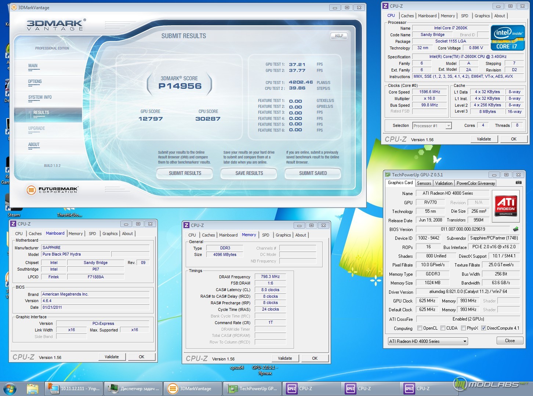The height and width of the screenshot is (396, 533).
Task: Select OPTIONS in 3DMark Vantage sidebar
Action: [x=35, y=82]
